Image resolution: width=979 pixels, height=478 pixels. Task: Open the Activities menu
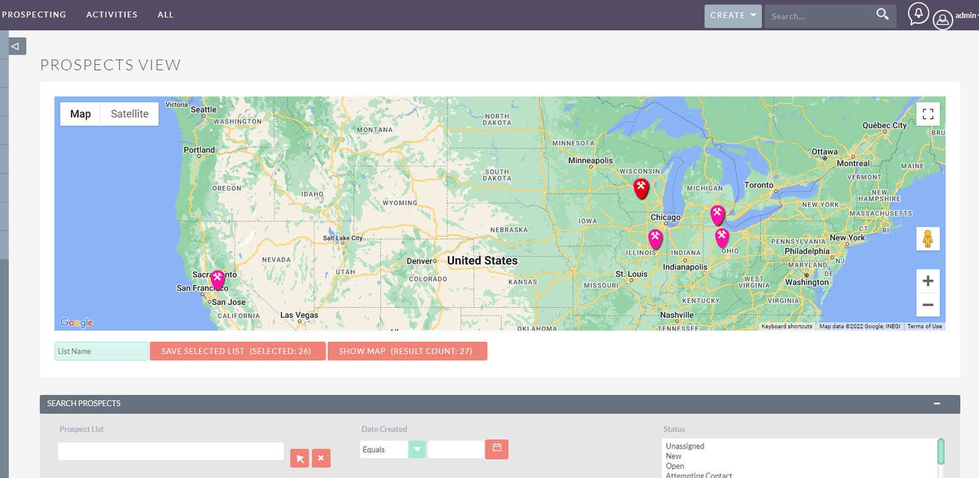[x=111, y=15]
